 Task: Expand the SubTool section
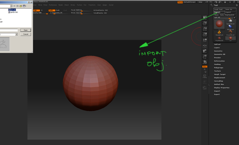(217, 44)
